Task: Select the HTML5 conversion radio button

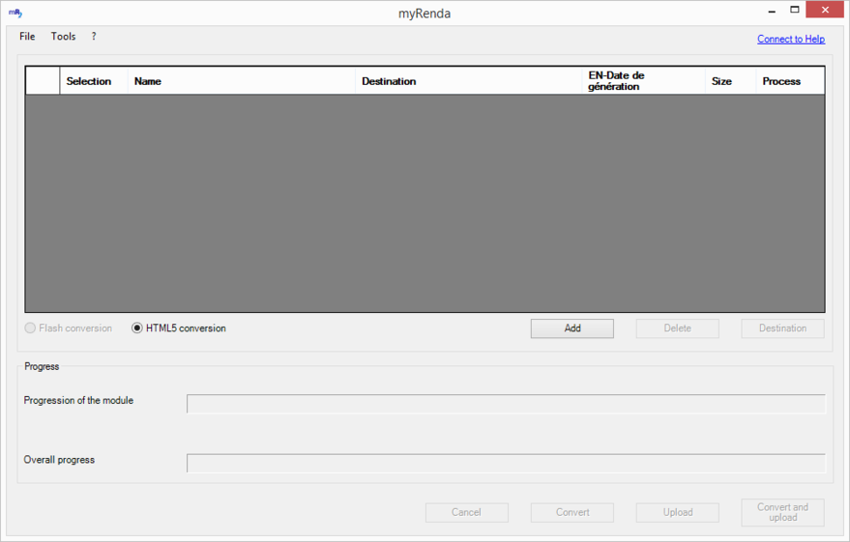Action: (x=137, y=328)
